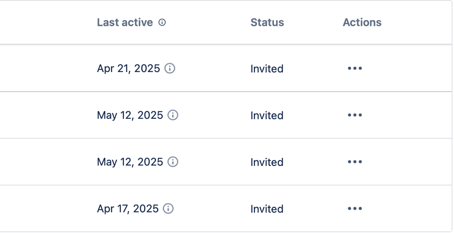Click Invited status in the Apr 17 row

click(267, 209)
